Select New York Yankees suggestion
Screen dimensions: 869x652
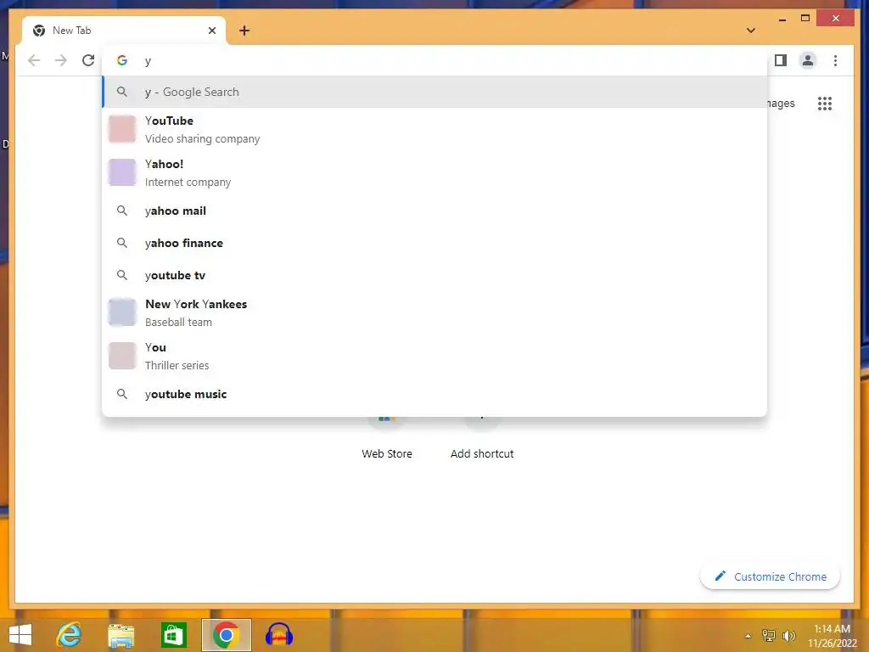[x=434, y=312]
